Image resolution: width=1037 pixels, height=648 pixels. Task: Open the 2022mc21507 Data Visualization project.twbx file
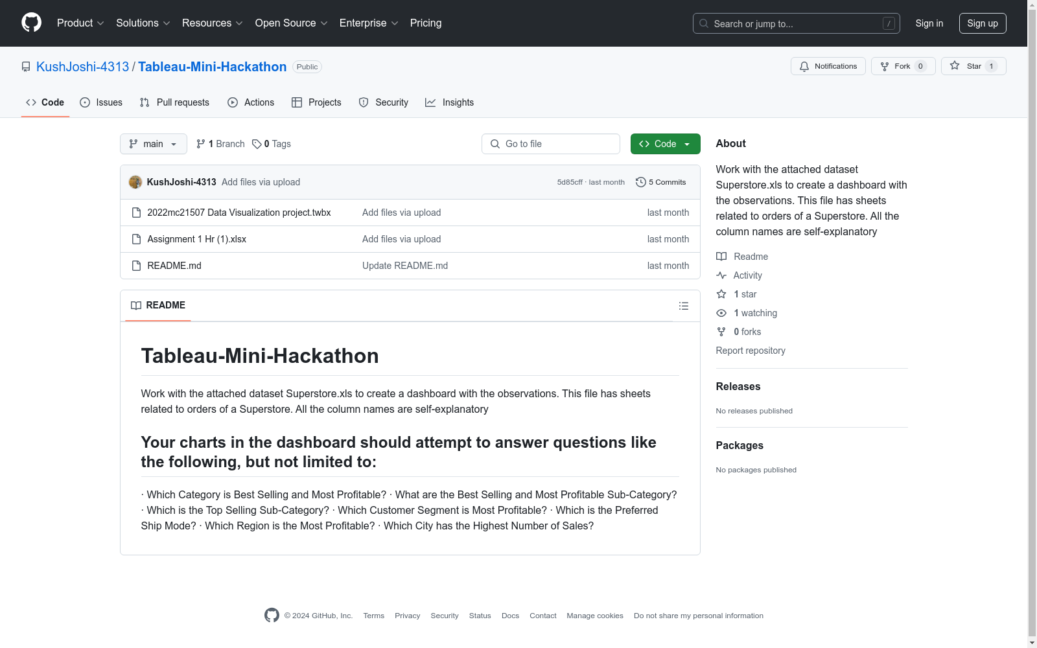click(239, 213)
